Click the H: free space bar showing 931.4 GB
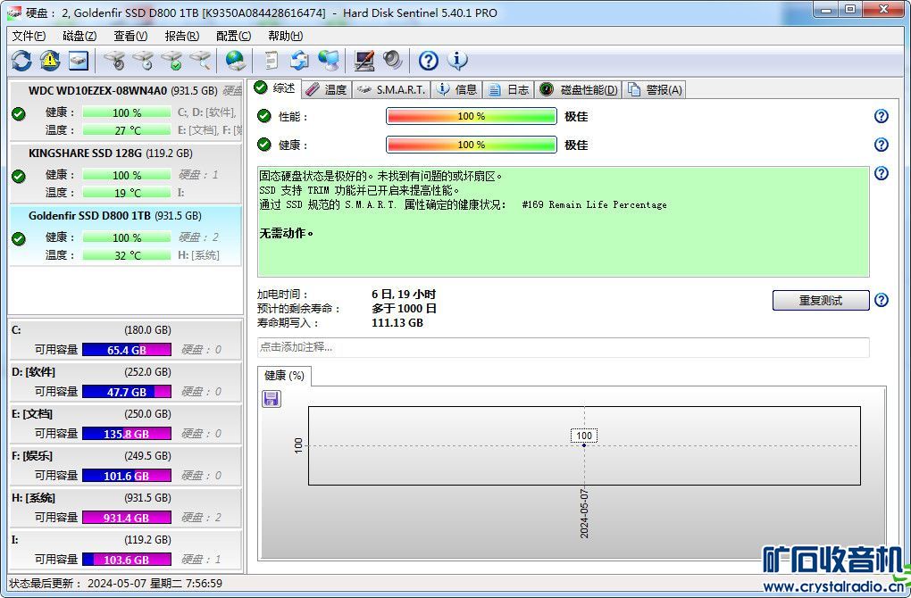This screenshot has width=911, height=598. click(x=127, y=518)
